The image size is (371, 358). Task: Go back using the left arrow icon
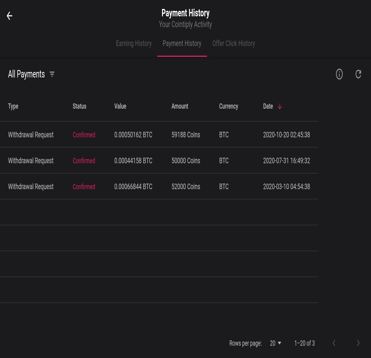click(x=10, y=16)
